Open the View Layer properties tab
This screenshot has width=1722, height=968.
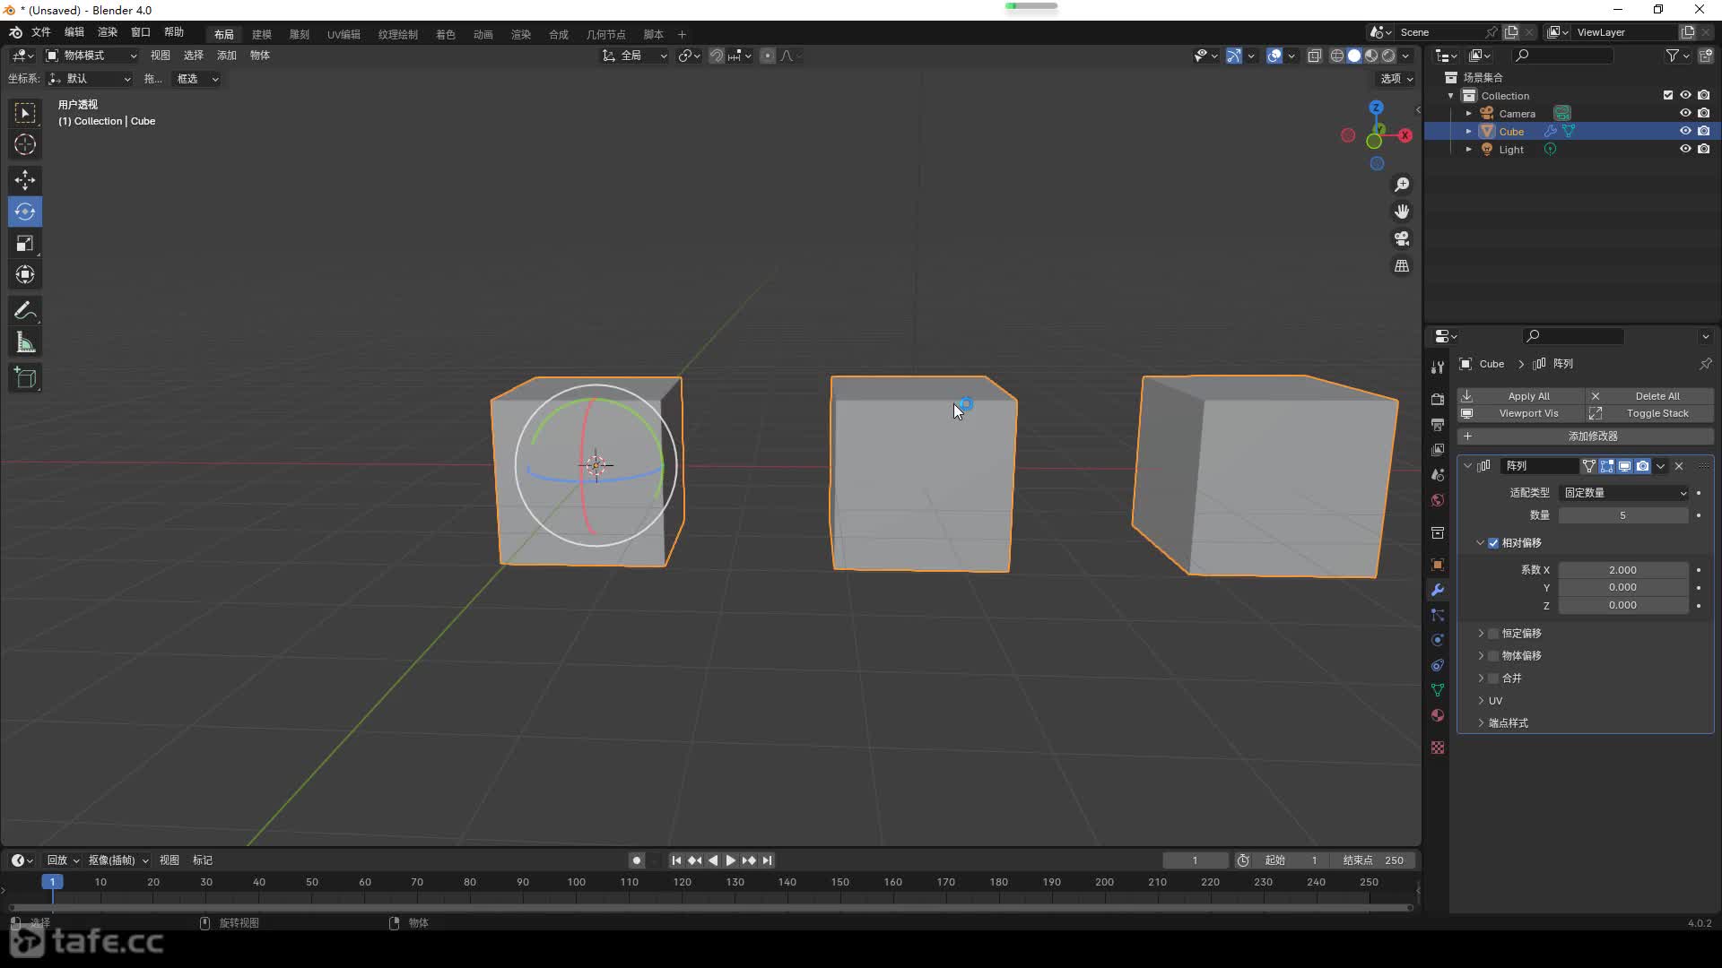(x=1438, y=449)
